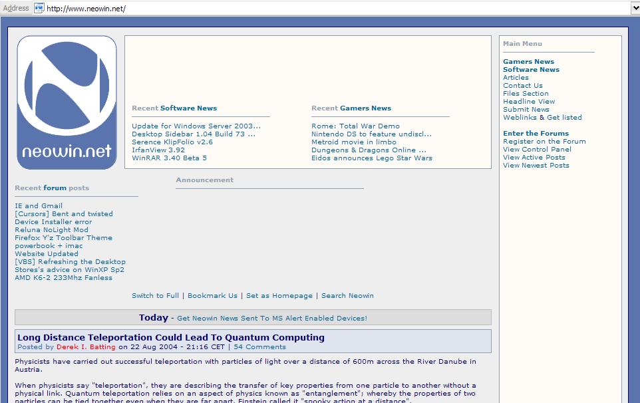Viewport: 640px width, 403px height.
Task: Open the Submit News link
Action: point(526,109)
